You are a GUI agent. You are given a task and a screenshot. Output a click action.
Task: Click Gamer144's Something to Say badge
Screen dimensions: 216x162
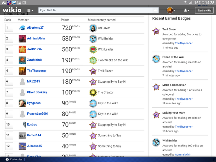click(x=93, y=135)
